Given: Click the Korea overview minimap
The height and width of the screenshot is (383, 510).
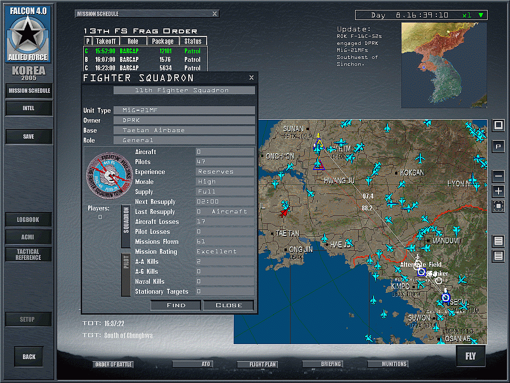Looking at the screenshot, I should coord(444,65).
